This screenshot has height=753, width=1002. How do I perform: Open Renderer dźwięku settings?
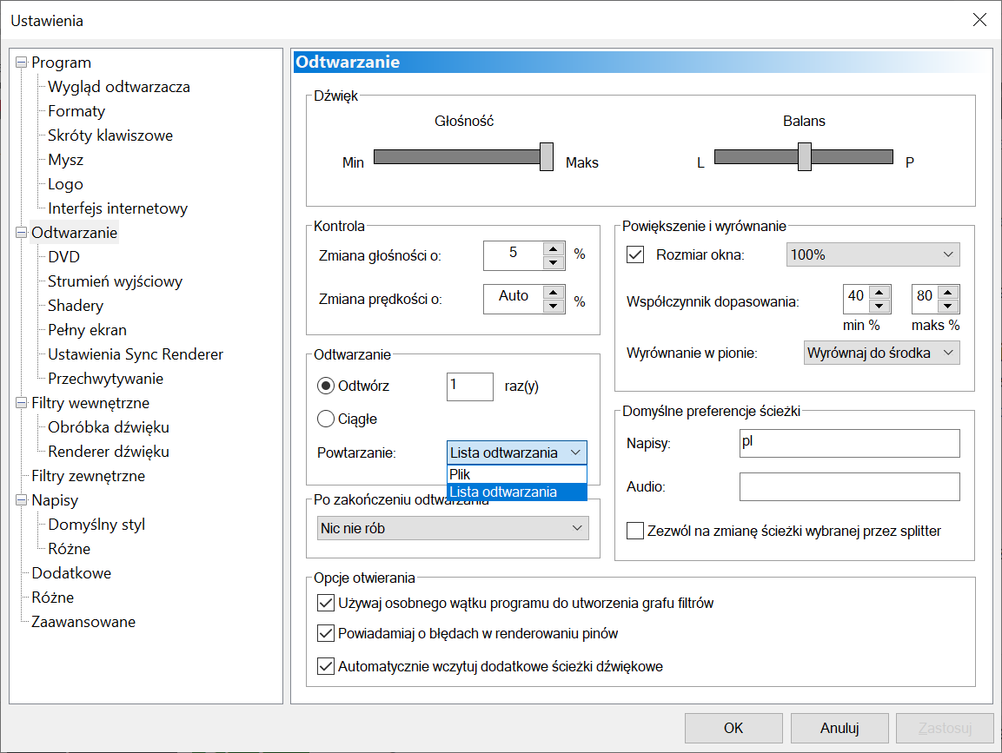[x=108, y=452]
